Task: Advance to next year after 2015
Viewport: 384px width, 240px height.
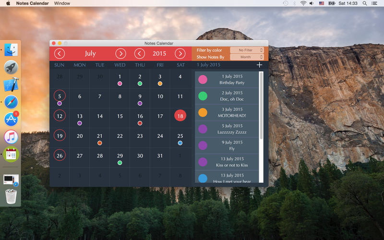Action: click(x=180, y=54)
